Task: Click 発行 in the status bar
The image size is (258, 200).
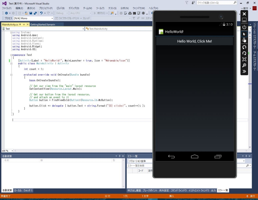Action: pyautogui.click(x=252, y=196)
